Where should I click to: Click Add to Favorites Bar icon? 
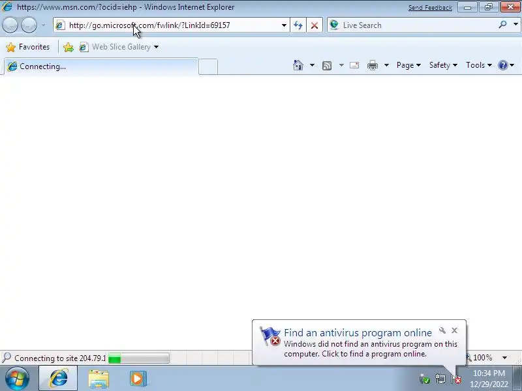click(x=69, y=47)
